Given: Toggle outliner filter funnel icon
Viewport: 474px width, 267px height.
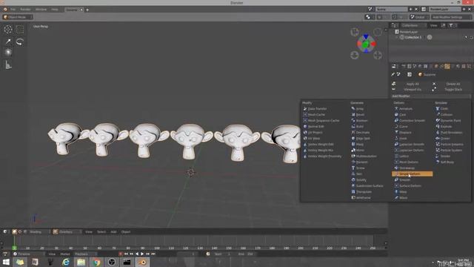Looking at the screenshot, I should [451, 25].
